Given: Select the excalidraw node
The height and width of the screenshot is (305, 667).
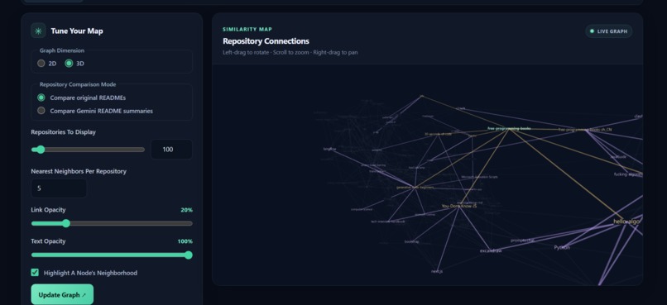Looking at the screenshot, I should pos(491,250).
